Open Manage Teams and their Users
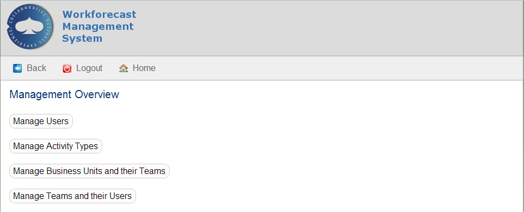This screenshot has width=524, height=212. click(x=72, y=196)
